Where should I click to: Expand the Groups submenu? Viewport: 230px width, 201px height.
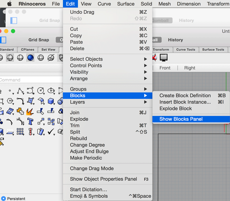[108, 89]
